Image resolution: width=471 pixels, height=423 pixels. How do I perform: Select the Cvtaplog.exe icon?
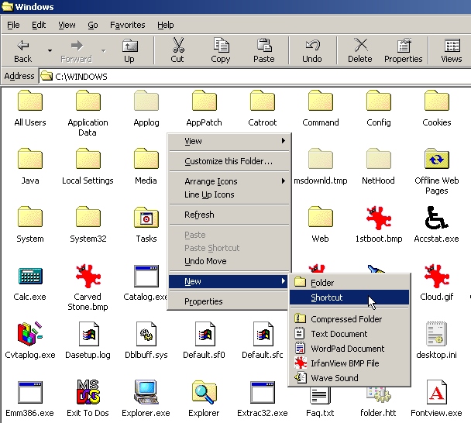[30, 333]
